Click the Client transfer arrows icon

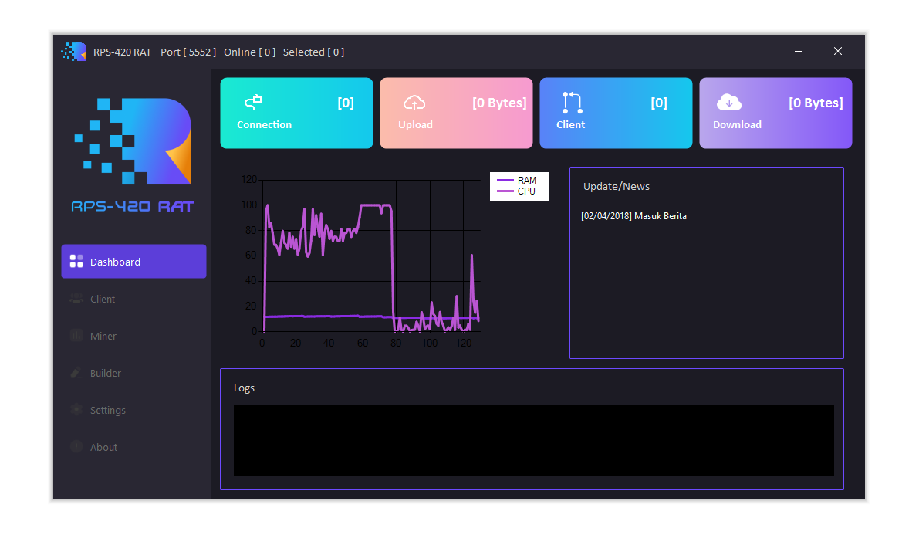571,101
